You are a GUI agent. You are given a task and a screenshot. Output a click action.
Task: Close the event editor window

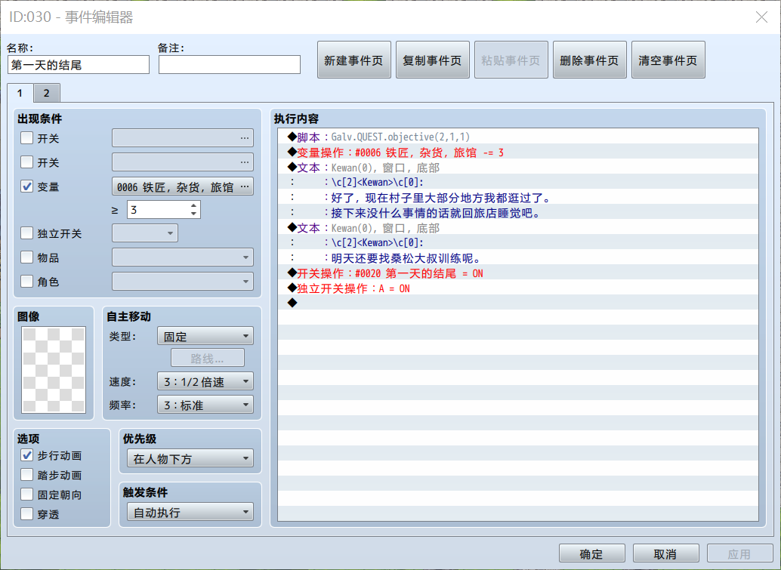click(761, 17)
